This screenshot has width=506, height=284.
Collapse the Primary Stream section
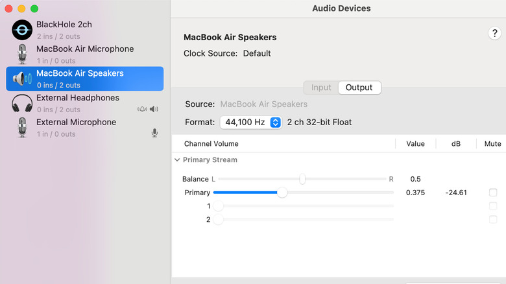coord(177,160)
